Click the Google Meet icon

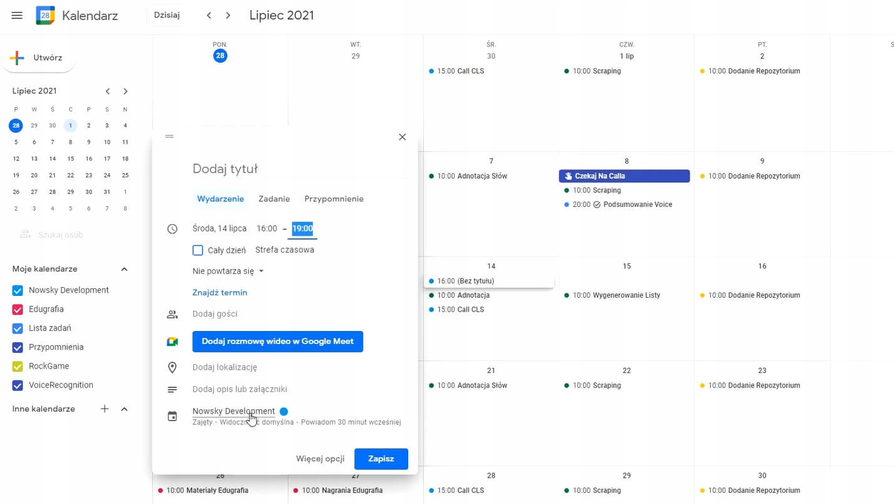click(x=172, y=342)
